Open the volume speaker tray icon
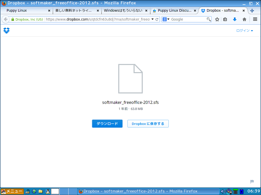The image size is (261, 195). (x=223, y=191)
